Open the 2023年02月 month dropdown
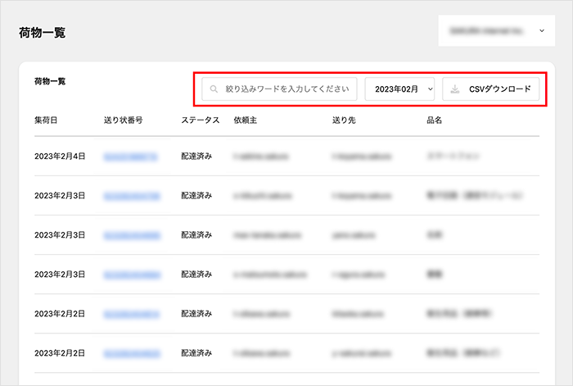 (399, 89)
